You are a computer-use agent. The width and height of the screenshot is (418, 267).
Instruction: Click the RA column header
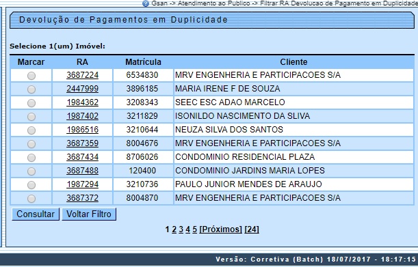82,62
